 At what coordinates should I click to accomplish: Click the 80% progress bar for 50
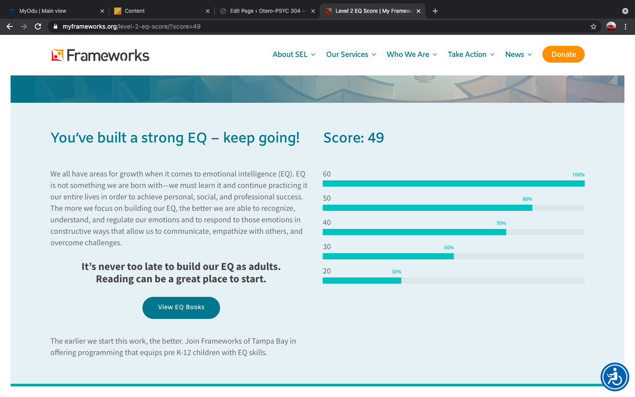point(454,208)
